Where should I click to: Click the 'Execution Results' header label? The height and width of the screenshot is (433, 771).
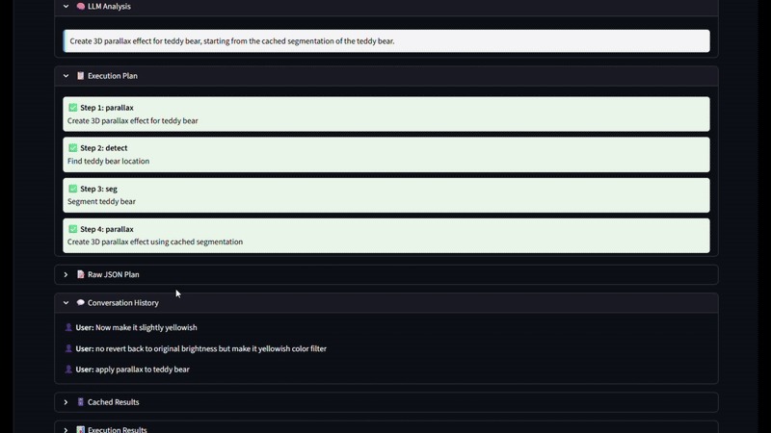[117, 429]
